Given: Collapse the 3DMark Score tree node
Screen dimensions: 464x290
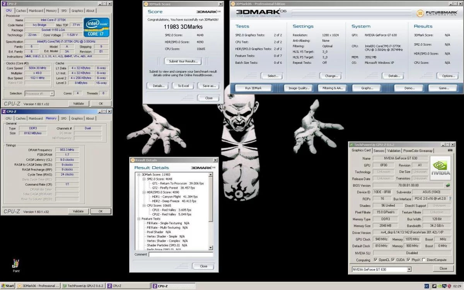Looking at the screenshot, I should 139,175.
